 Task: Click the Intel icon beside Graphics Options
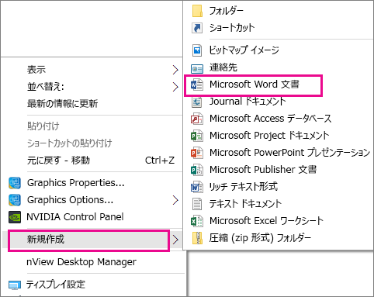(x=15, y=200)
